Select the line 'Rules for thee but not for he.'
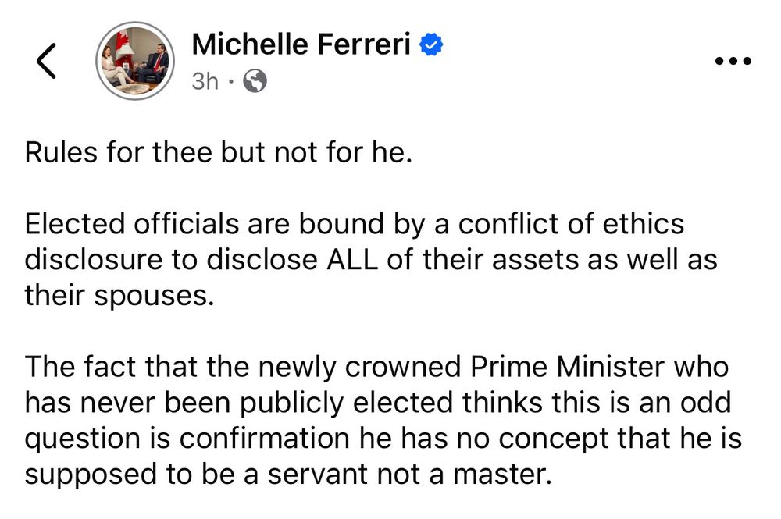This screenshot has height=519, width=781. (218, 152)
